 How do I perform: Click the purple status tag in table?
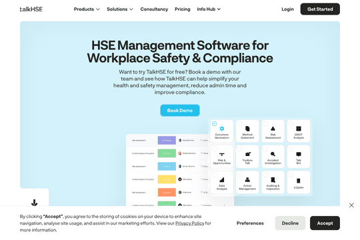pos(167,140)
